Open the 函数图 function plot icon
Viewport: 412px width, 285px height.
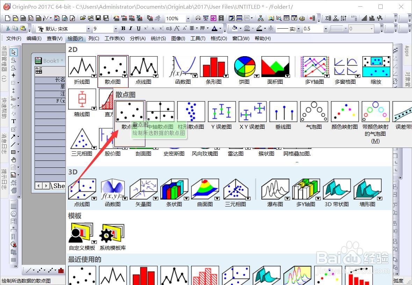pos(183,67)
